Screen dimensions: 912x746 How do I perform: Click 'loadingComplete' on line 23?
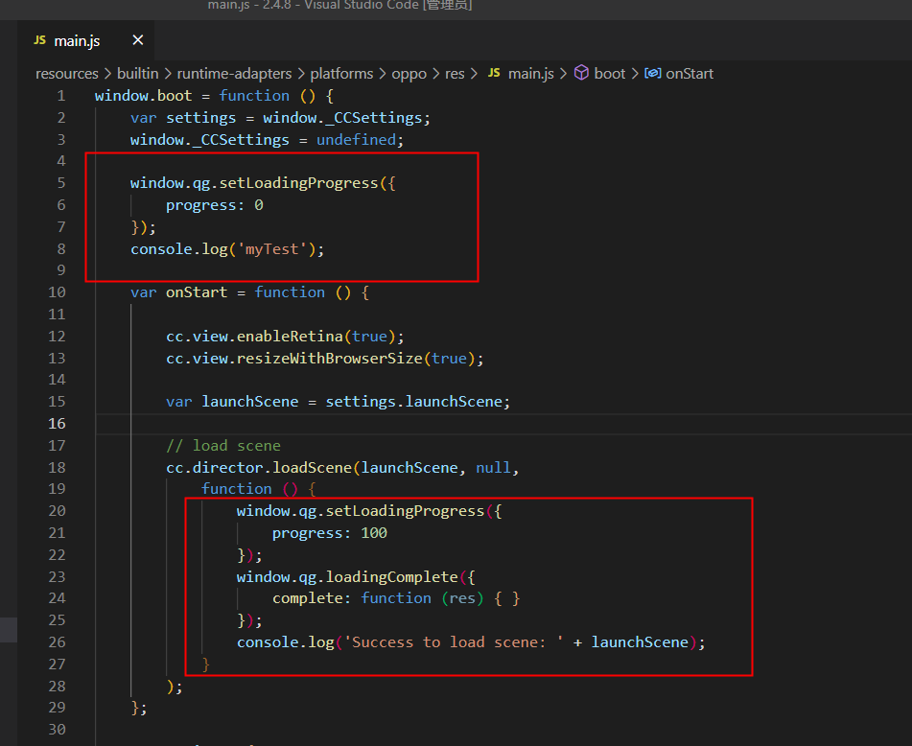(391, 577)
